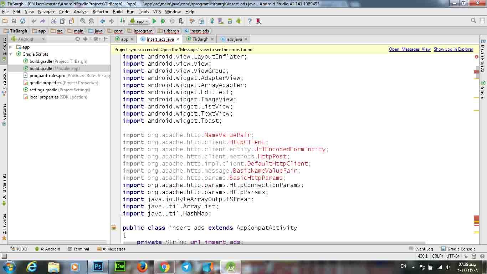The image size is (487, 274).
Task: Click the Photoshop icon in Windows taskbar
Action: coord(98,267)
